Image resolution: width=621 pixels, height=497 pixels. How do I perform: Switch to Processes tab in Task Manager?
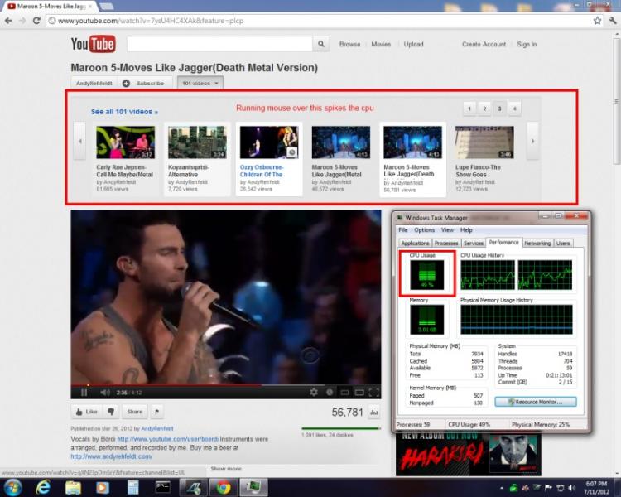446,243
